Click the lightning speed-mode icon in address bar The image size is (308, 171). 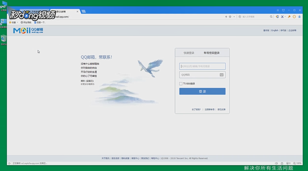tap(226, 17)
